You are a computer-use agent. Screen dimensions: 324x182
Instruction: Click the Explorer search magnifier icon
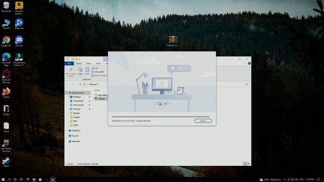click(247, 84)
